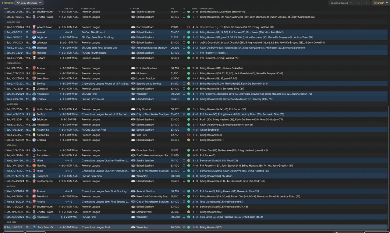390x233 pixels.
Task: Click the stadium icon beside Goodison Park
Action: (x=133, y=150)
